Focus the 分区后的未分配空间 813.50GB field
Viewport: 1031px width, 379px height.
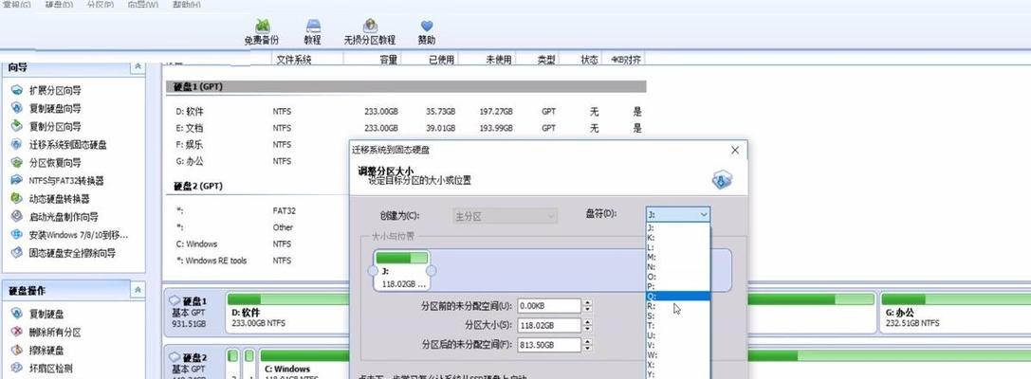click(x=549, y=345)
